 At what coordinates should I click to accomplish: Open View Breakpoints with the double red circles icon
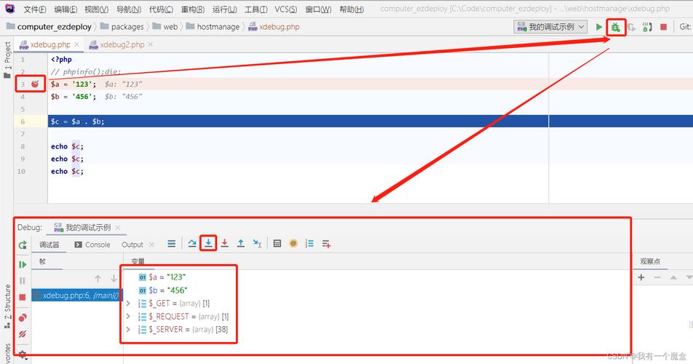pyautogui.click(x=23, y=317)
